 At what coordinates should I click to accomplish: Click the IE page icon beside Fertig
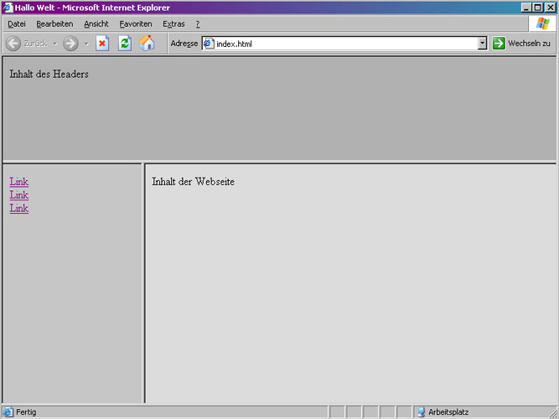point(8,411)
